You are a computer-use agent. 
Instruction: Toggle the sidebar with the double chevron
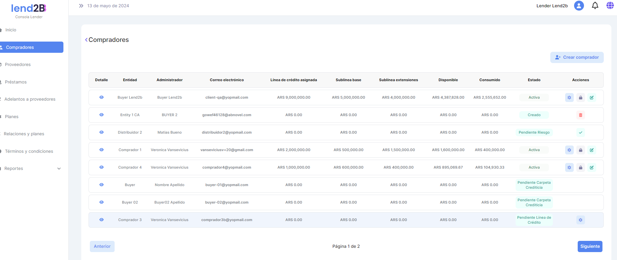81,6
